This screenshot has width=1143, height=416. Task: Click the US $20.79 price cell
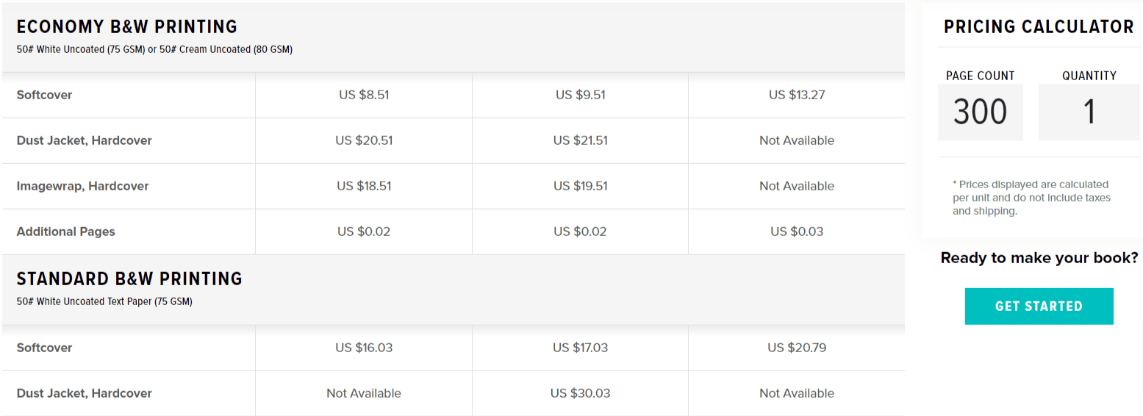coord(797,348)
